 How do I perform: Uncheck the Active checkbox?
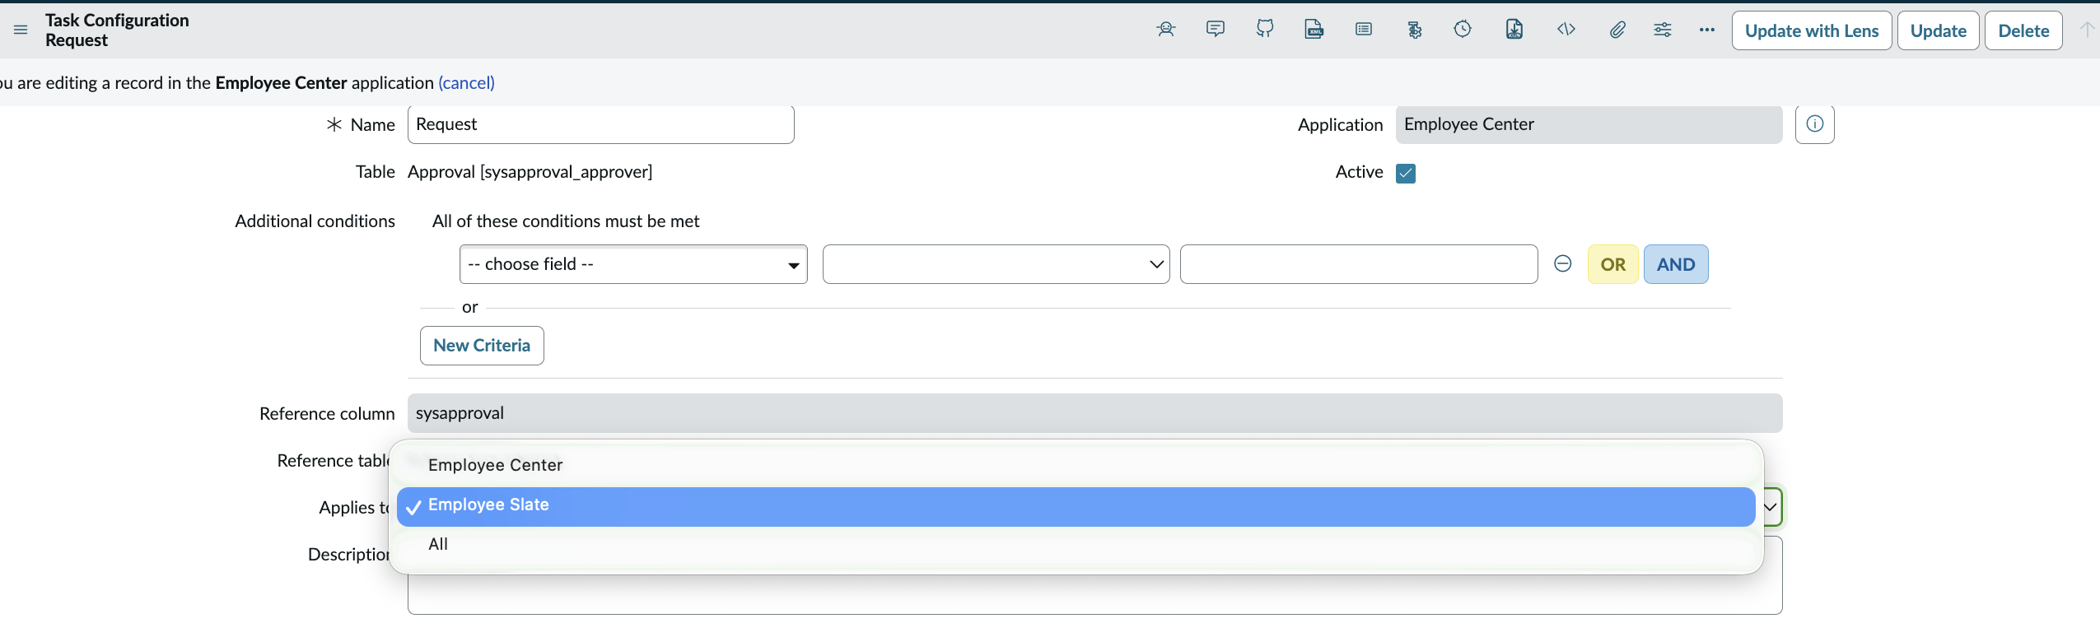(1406, 173)
